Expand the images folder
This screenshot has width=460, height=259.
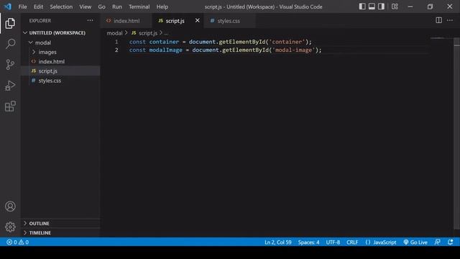47,52
